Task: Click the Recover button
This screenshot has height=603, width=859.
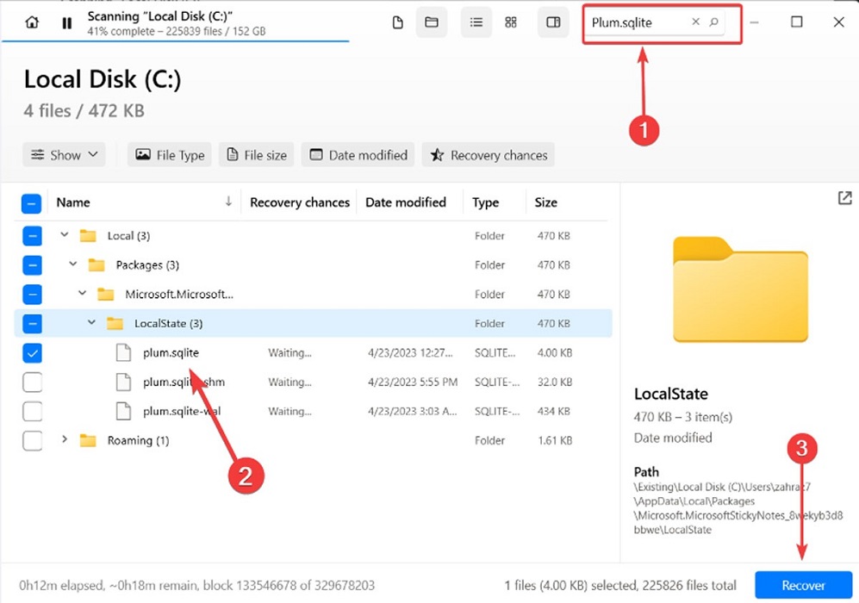Action: point(803,585)
